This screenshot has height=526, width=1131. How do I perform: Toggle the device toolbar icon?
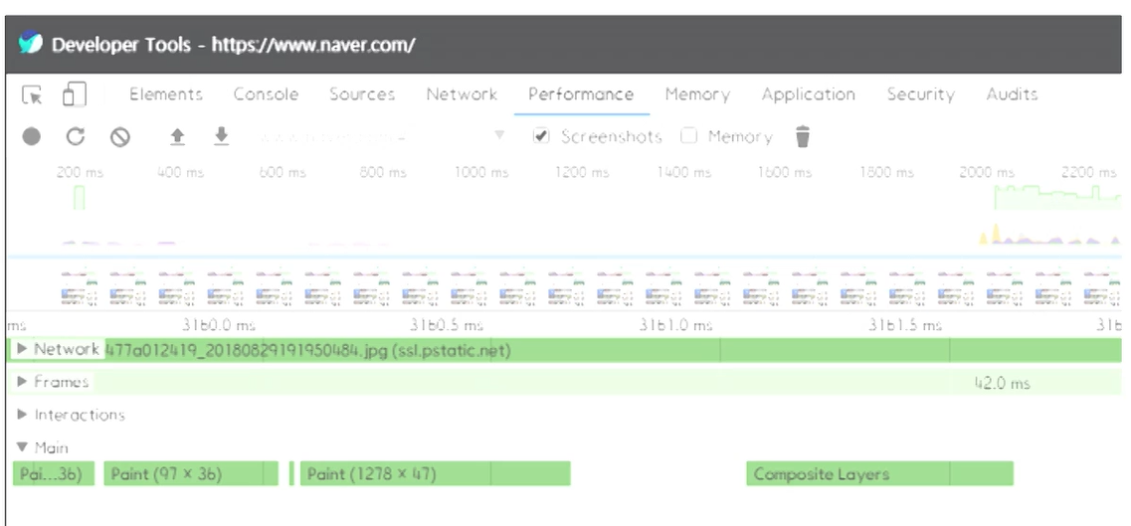[x=75, y=94]
